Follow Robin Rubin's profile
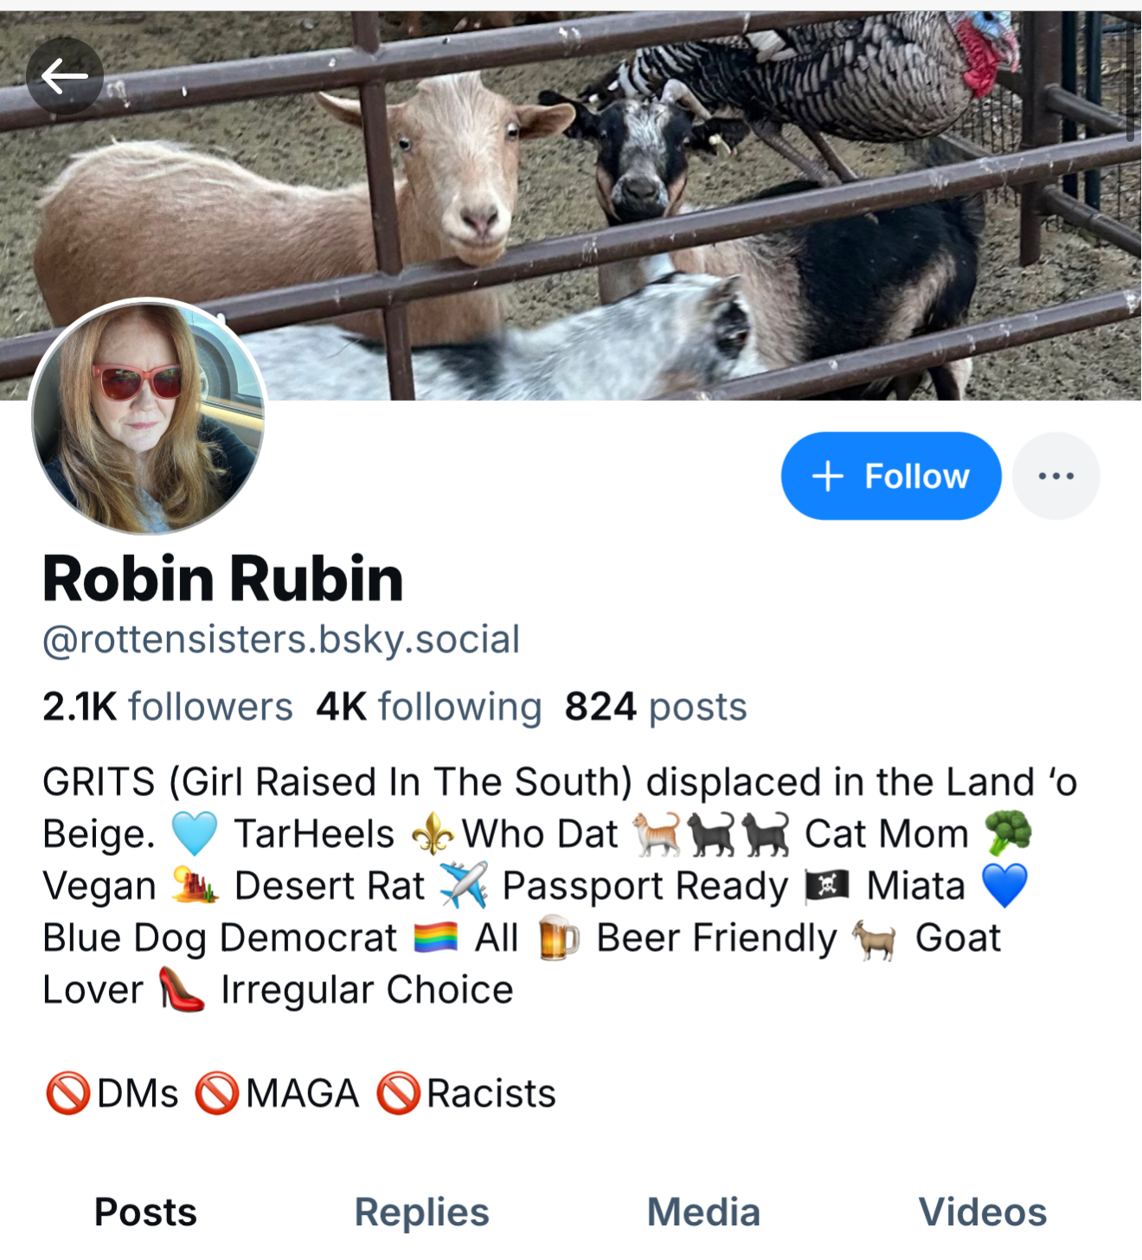Viewport: 1142px width, 1260px height. 891,476
